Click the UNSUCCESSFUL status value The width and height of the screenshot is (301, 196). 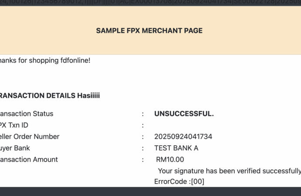click(x=184, y=114)
